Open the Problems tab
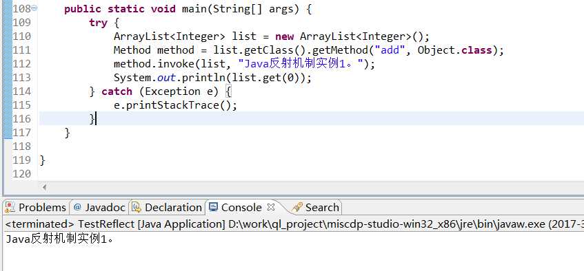Screen dimensions: 584x271 point(36,208)
